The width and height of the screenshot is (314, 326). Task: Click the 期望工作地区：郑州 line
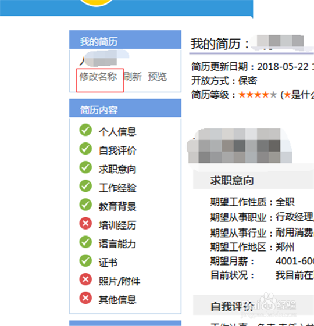tap(252, 247)
